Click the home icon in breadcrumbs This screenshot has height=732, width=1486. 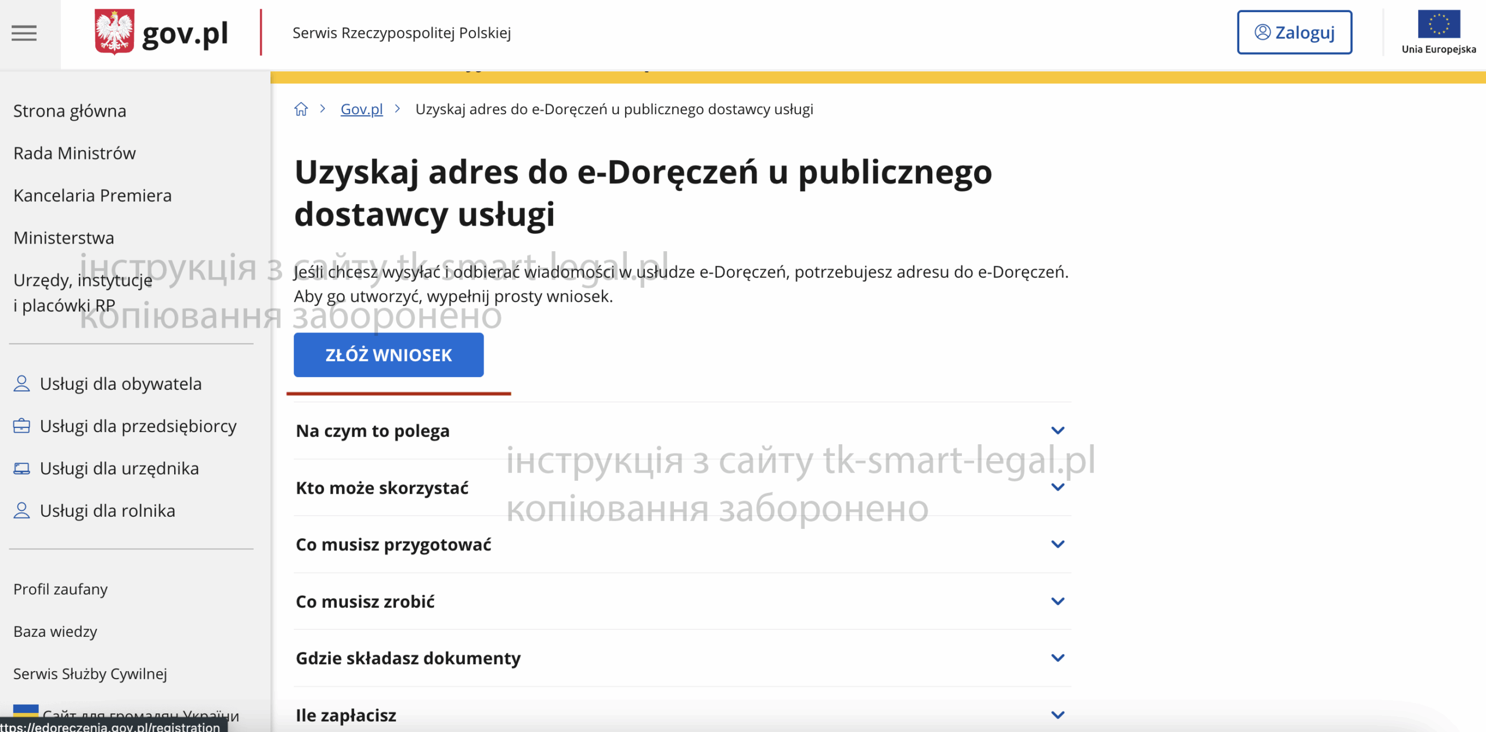click(301, 109)
